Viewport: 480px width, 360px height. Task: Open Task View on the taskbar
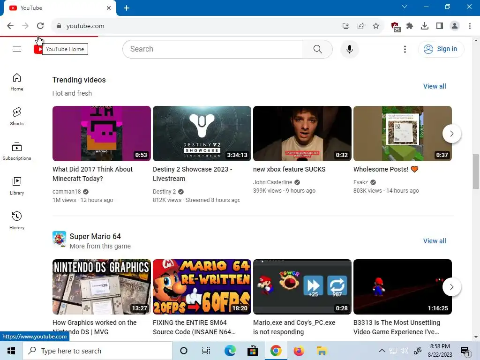pyautogui.click(x=206, y=351)
